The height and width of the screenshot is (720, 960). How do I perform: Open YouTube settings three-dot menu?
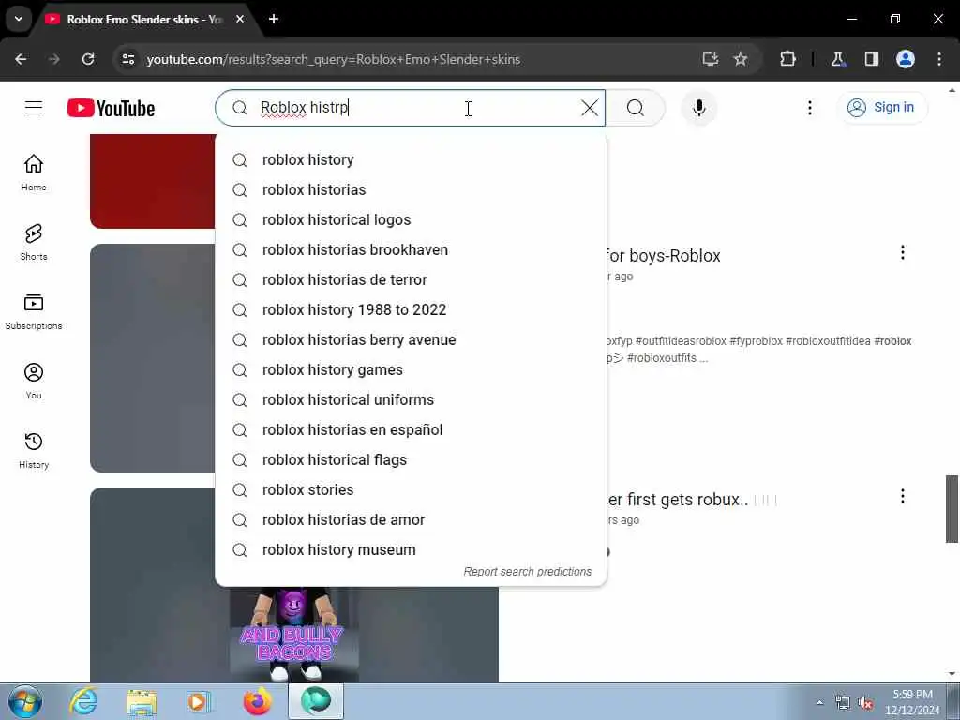click(809, 108)
